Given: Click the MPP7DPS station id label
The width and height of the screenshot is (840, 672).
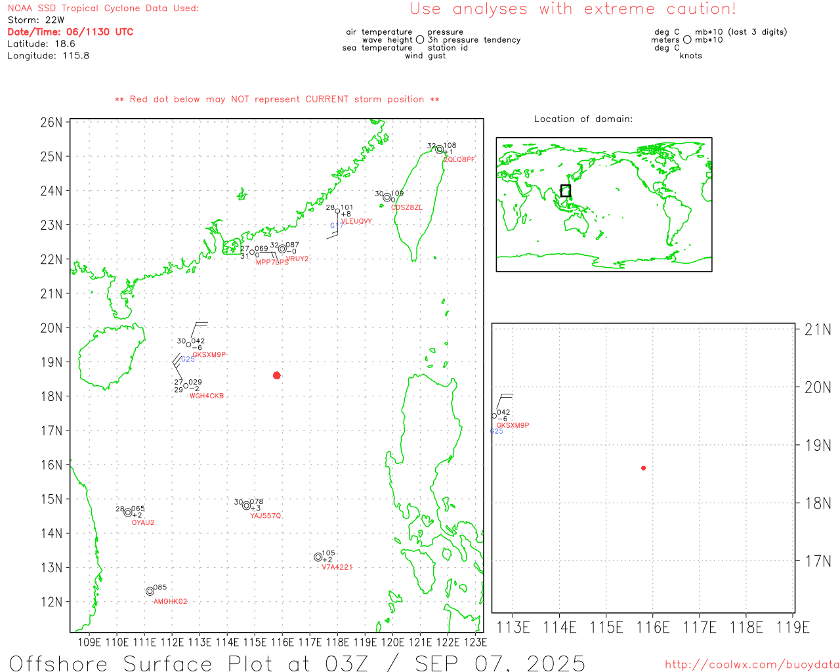Looking at the screenshot, I should (x=272, y=262).
